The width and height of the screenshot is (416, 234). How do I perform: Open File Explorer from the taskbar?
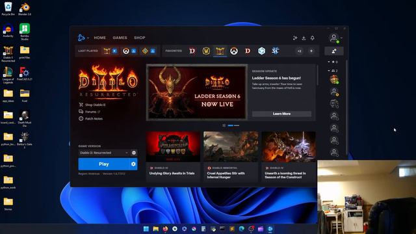coord(156,229)
